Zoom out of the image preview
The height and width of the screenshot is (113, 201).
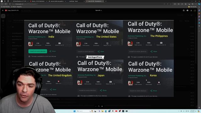[96, 106]
